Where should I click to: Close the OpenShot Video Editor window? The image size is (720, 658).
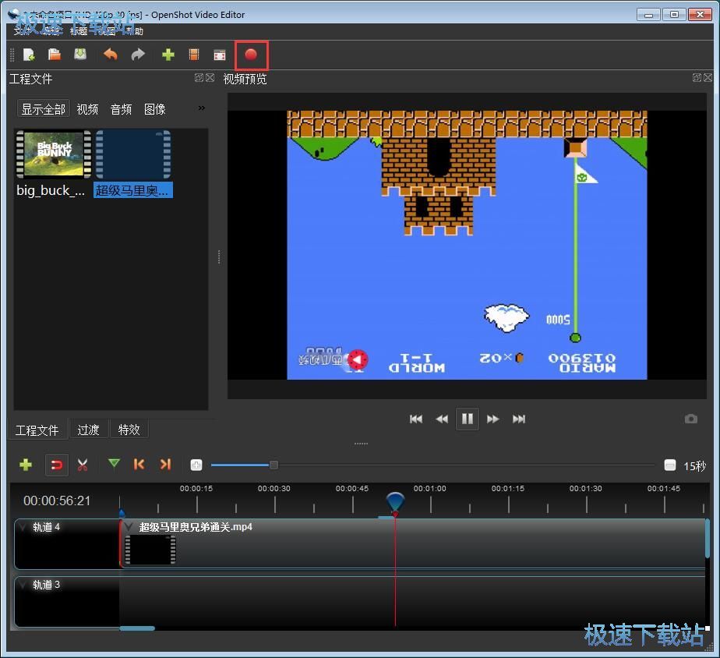point(700,15)
